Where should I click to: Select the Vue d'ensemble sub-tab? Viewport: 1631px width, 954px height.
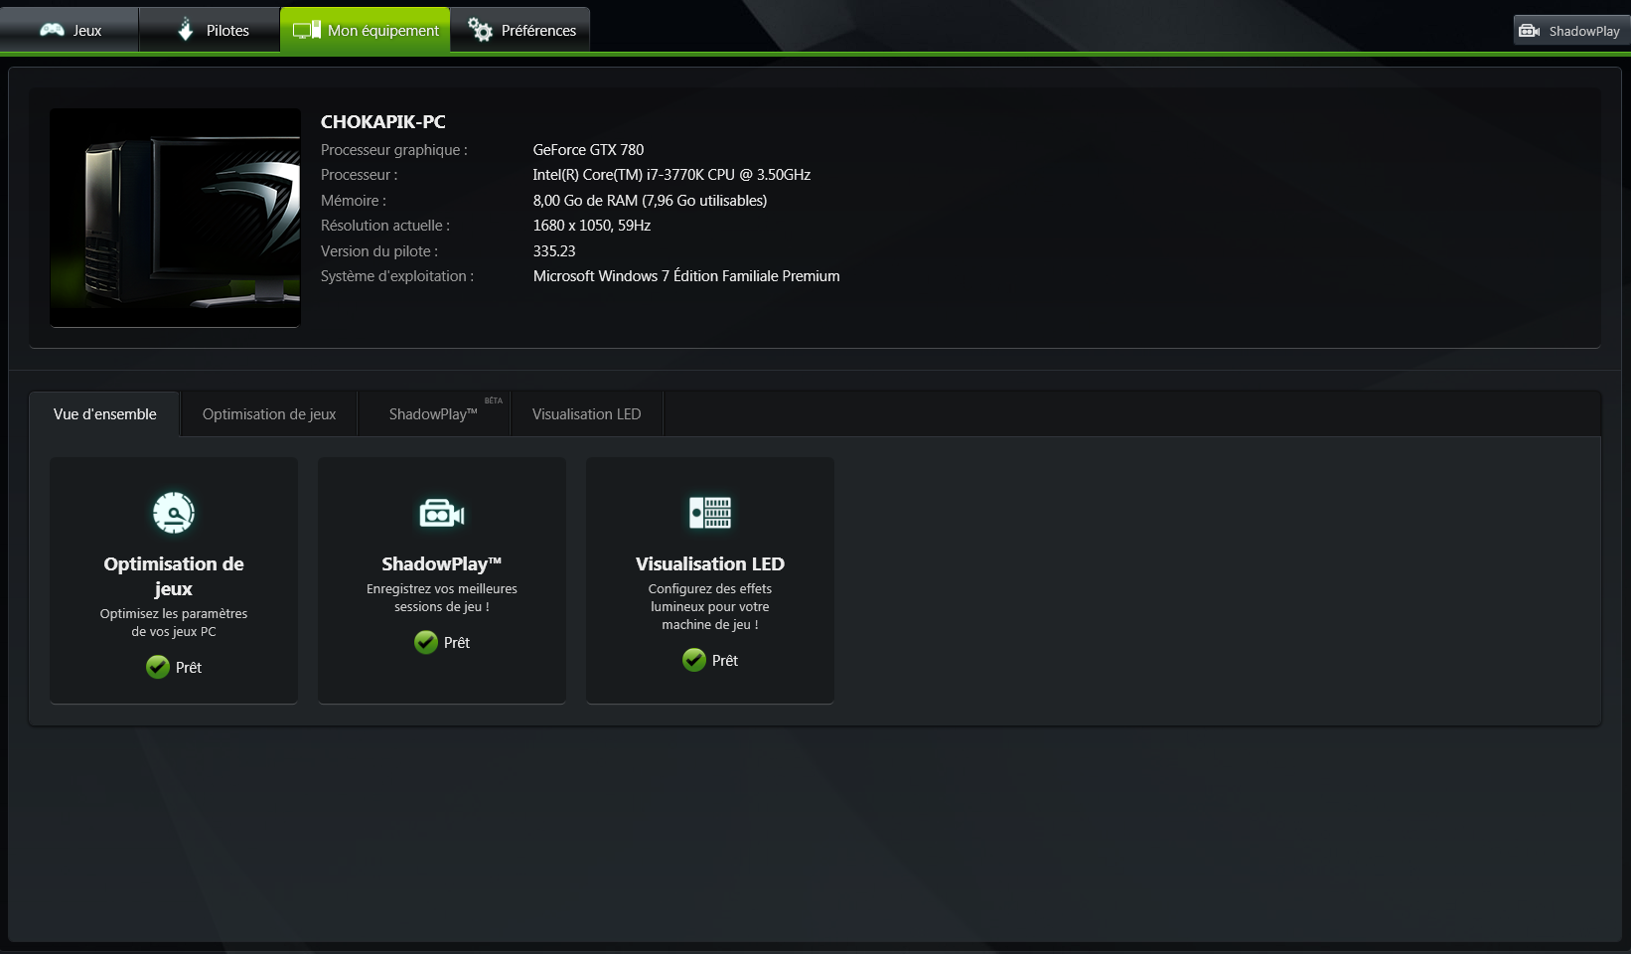click(x=104, y=414)
